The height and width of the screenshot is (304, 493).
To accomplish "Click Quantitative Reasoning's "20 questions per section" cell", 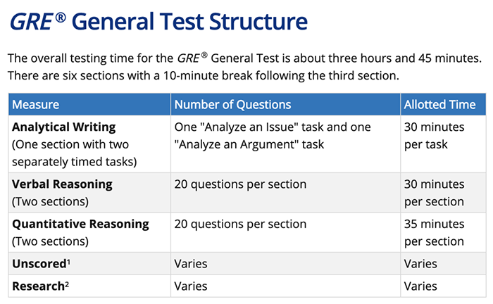I will (x=240, y=224).
